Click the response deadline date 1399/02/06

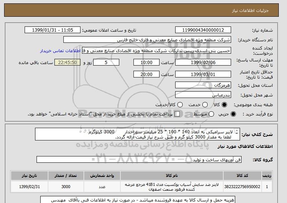click(x=203, y=62)
